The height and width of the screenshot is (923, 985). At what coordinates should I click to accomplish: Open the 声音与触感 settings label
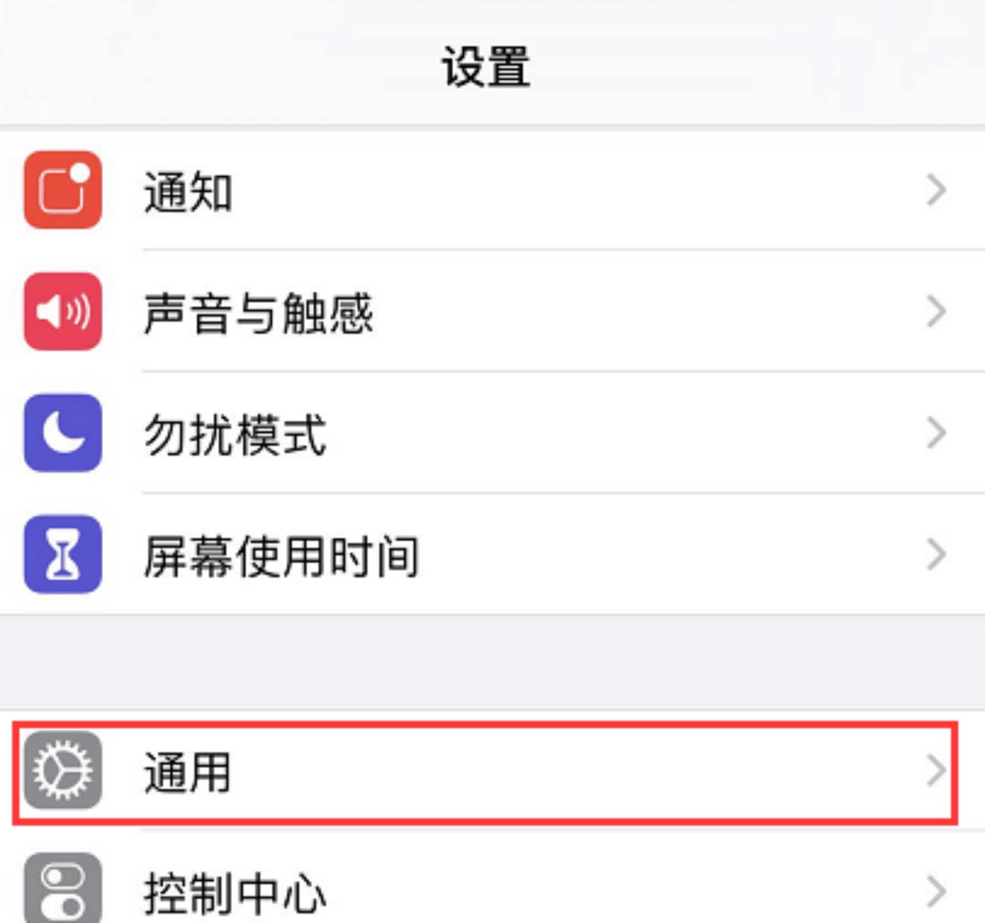[x=258, y=313]
